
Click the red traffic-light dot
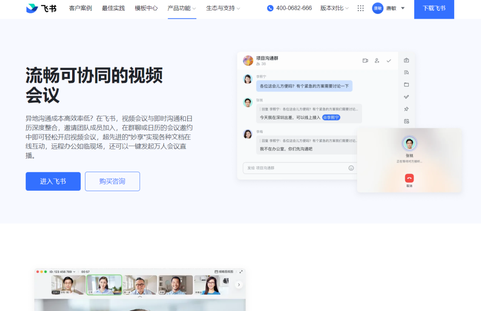38,272
